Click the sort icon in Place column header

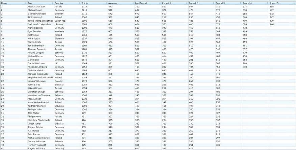[26, 3]
